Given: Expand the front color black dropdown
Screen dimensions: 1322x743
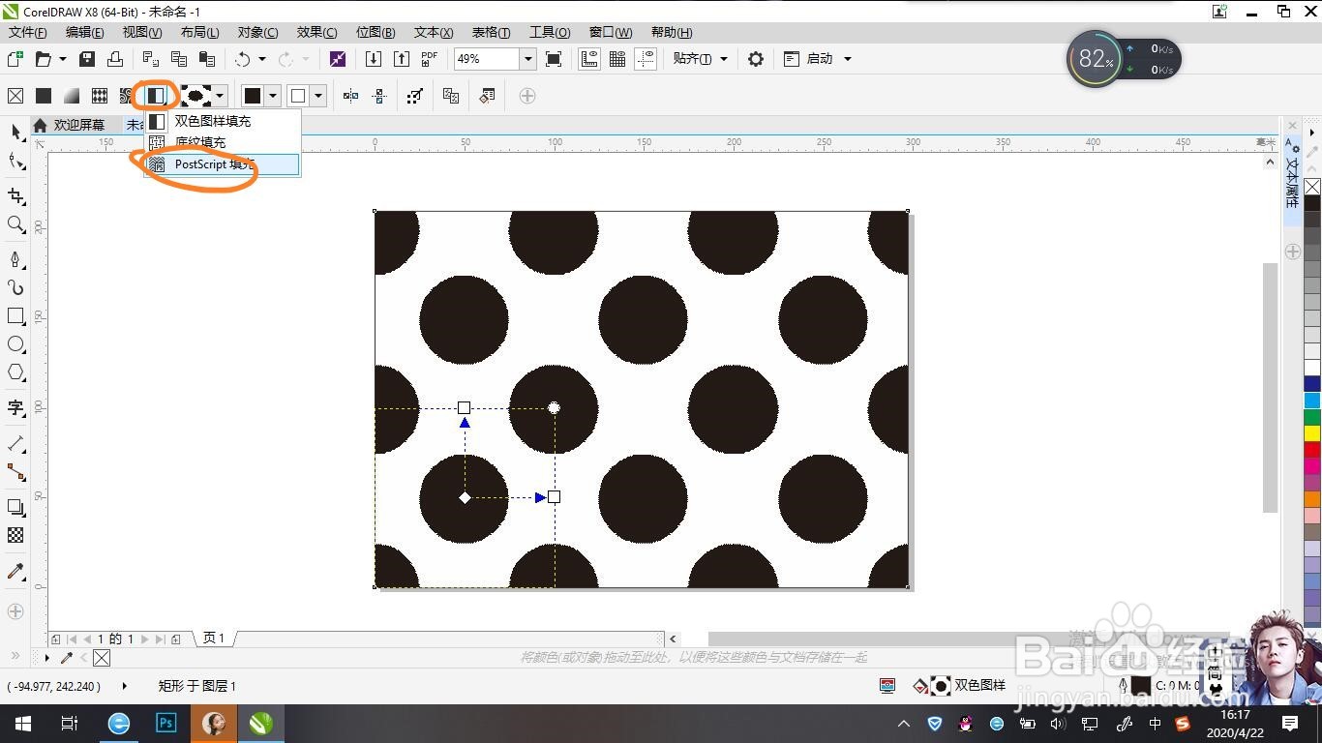Looking at the screenshot, I should click(x=274, y=96).
